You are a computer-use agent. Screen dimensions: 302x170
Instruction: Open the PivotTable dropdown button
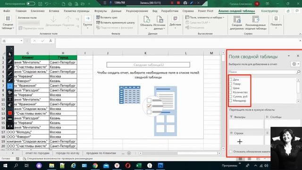[x=8, y=23]
